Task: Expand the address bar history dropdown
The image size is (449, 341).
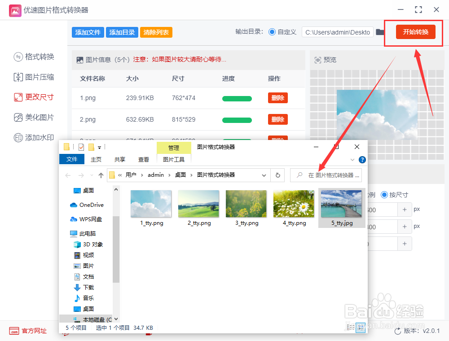Action: coord(264,175)
